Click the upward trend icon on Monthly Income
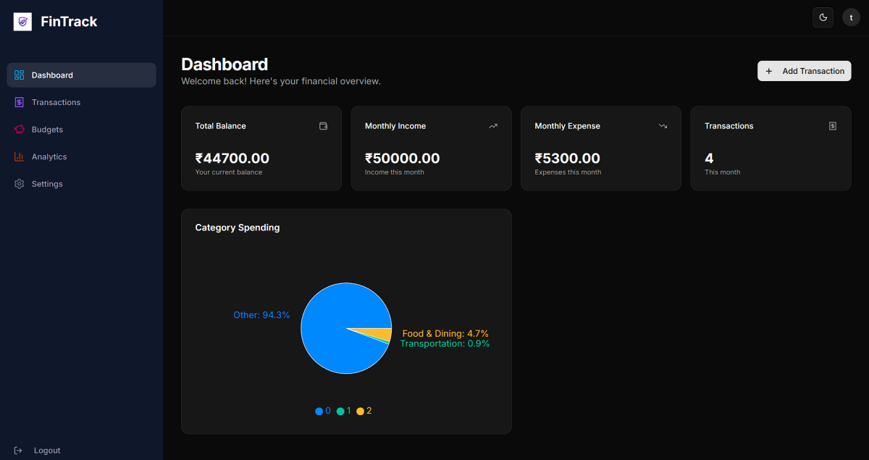 point(493,126)
